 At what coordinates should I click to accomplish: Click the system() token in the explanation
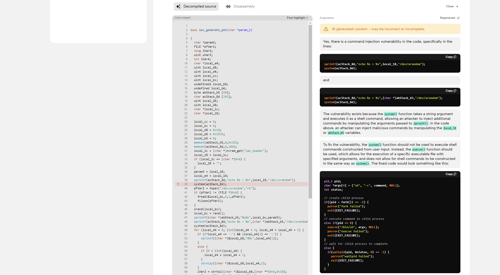[391, 114]
